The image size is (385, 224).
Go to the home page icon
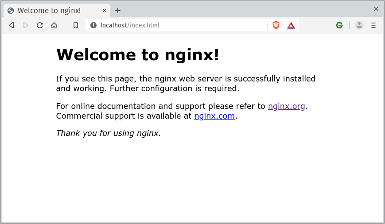pos(54,25)
